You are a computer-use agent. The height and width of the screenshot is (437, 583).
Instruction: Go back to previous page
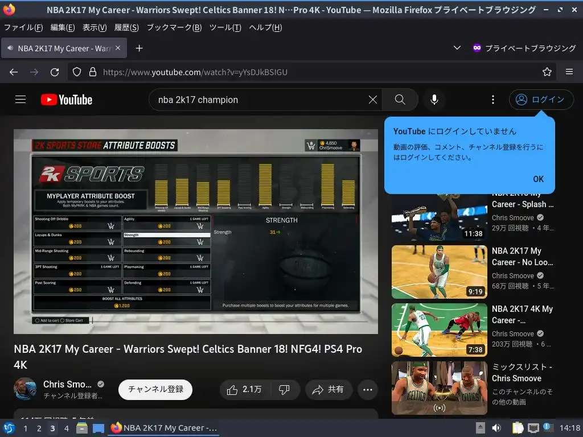tap(14, 72)
